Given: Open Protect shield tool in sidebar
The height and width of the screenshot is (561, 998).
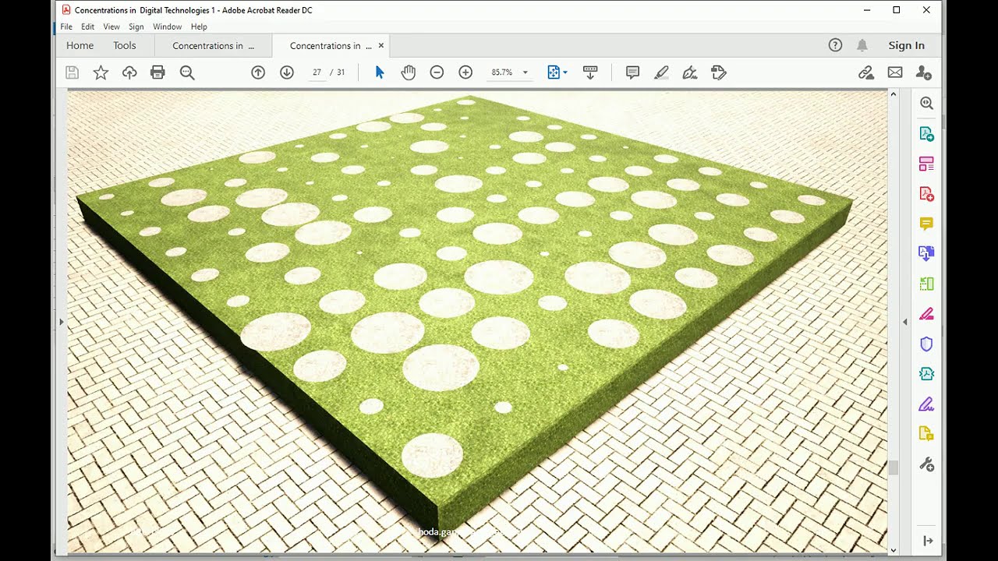Looking at the screenshot, I should click(x=926, y=344).
